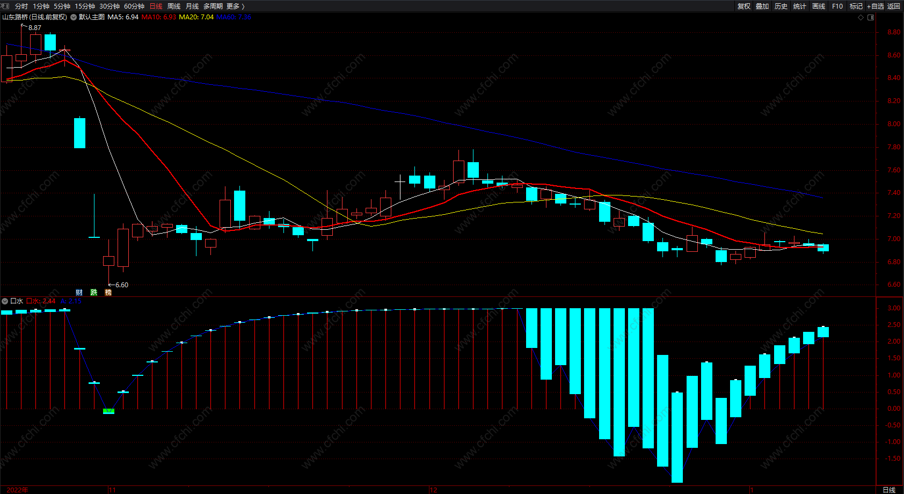The height and width of the screenshot is (494, 904).
Task: Select the 15分钟 period tab
Action: click(85, 6)
